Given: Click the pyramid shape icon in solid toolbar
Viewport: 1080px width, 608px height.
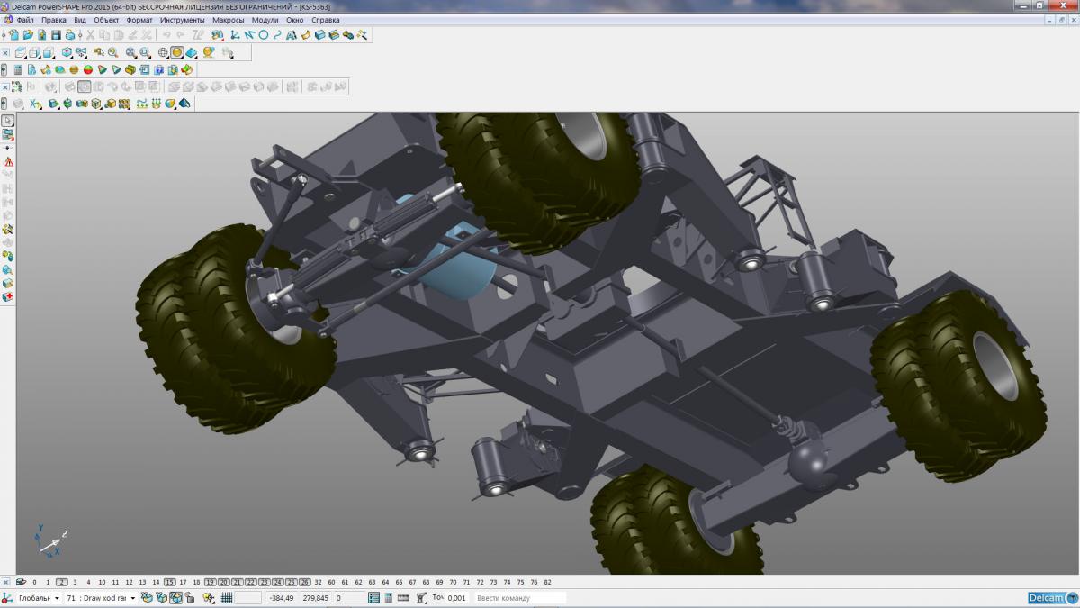Looking at the screenshot, I should coord(184,104).
